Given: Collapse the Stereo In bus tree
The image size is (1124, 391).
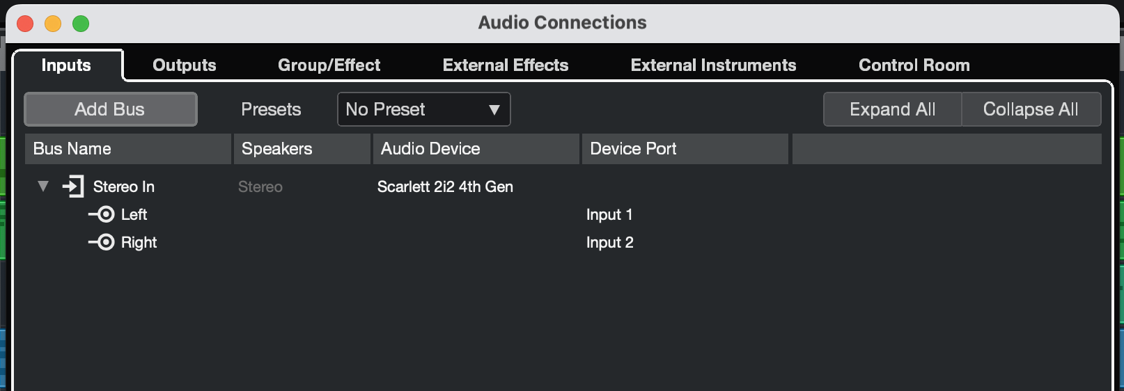Looking at the screenshot, I should (43, 186).
